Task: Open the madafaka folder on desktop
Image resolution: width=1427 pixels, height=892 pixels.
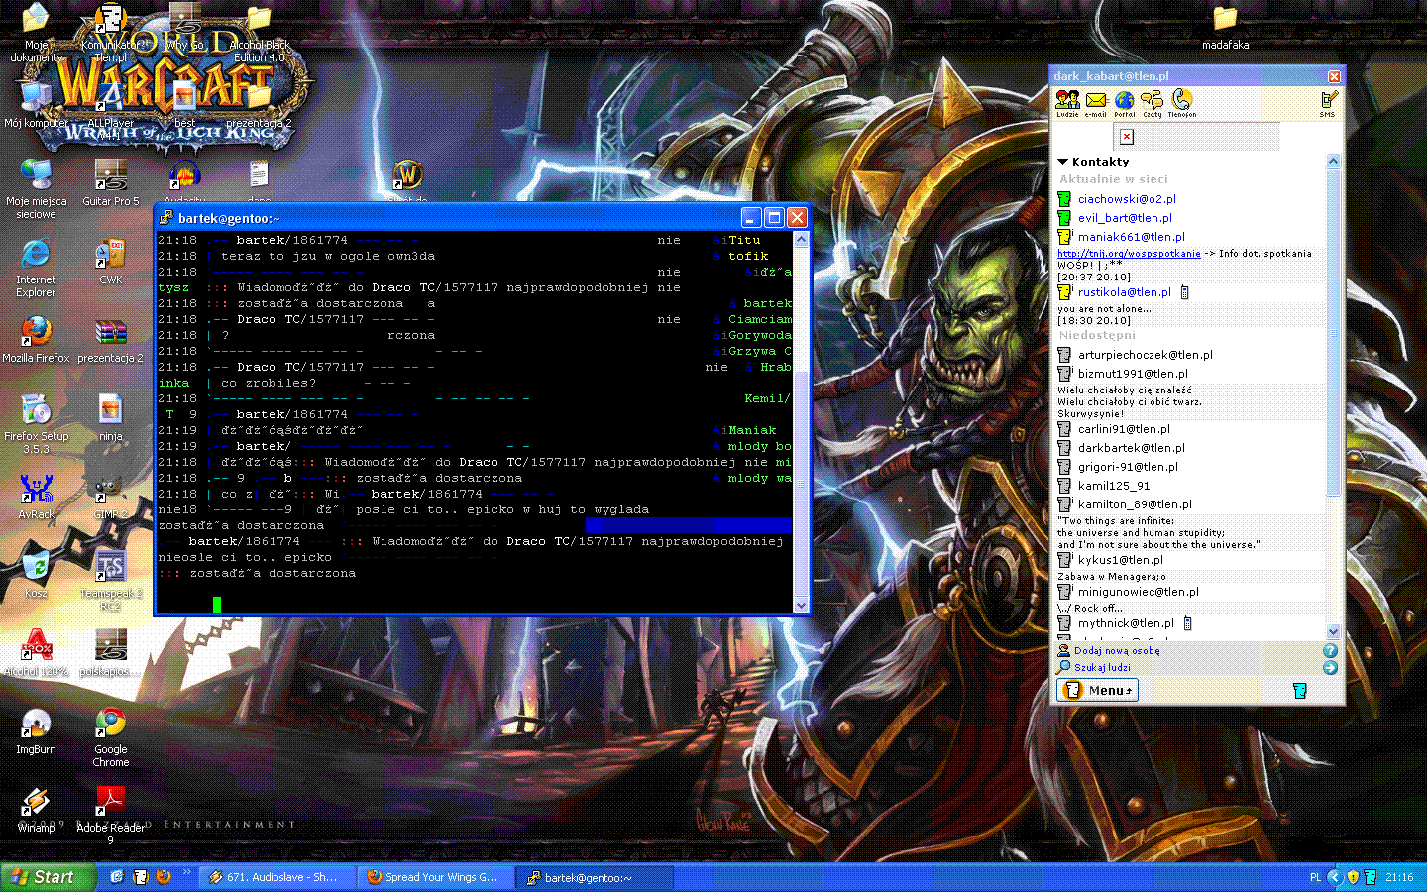Action: [1226, 28]
